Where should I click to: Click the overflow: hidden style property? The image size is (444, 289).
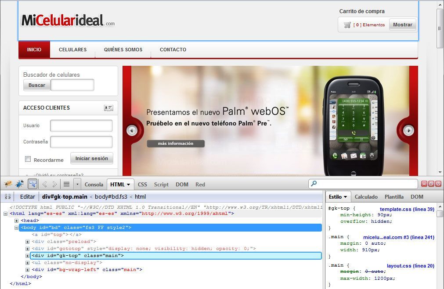click(366, 221)
